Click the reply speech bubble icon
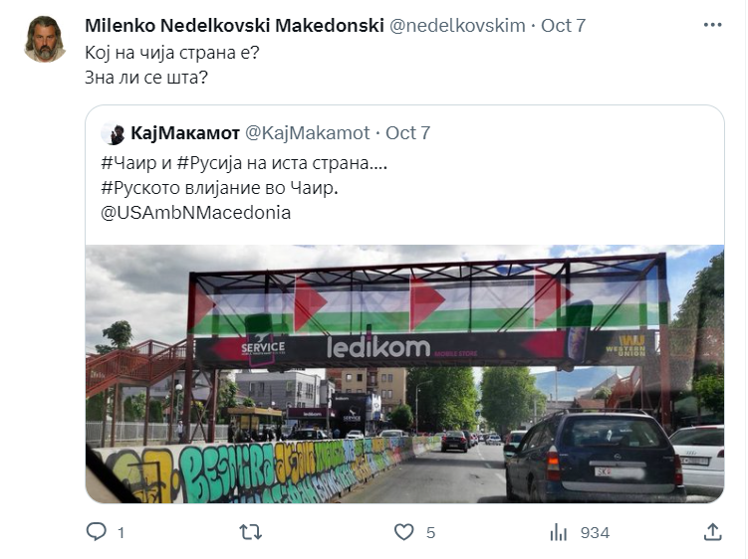This screenshot has width=748, height=559. tap(96, 531)
